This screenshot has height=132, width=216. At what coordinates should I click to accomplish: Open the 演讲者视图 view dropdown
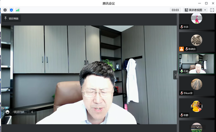(x=196, y=10)
